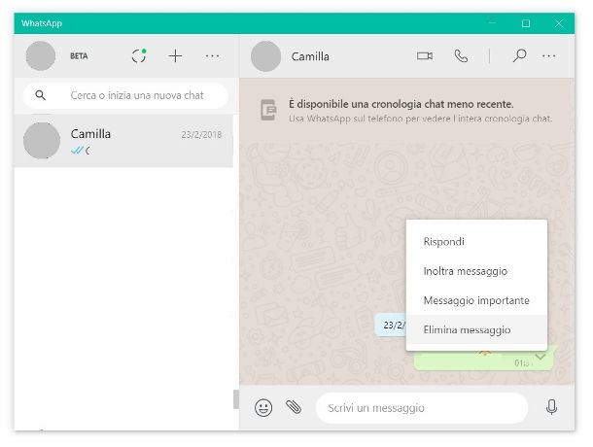This screenshot has width=593, height=447.
Task: Click the chat history phone notice icon
Action: coord(268,110)
